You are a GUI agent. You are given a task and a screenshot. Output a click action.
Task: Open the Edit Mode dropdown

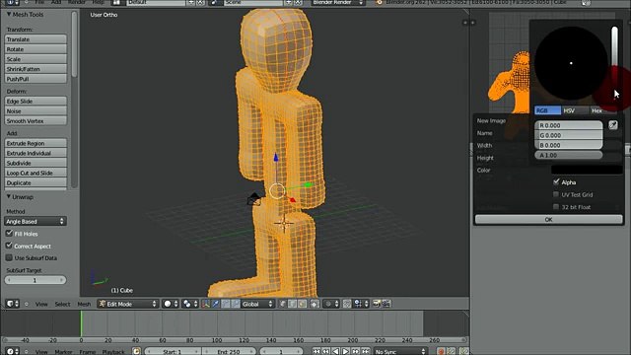(127, 304)
